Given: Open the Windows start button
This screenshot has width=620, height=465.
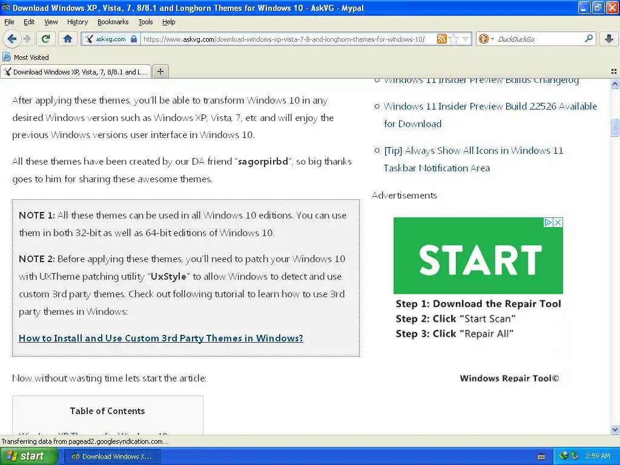Looking at the screenshot, I should (28, 457).
